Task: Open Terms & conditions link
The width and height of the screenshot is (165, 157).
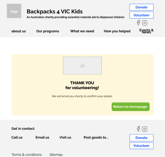Action: point(26,155)
